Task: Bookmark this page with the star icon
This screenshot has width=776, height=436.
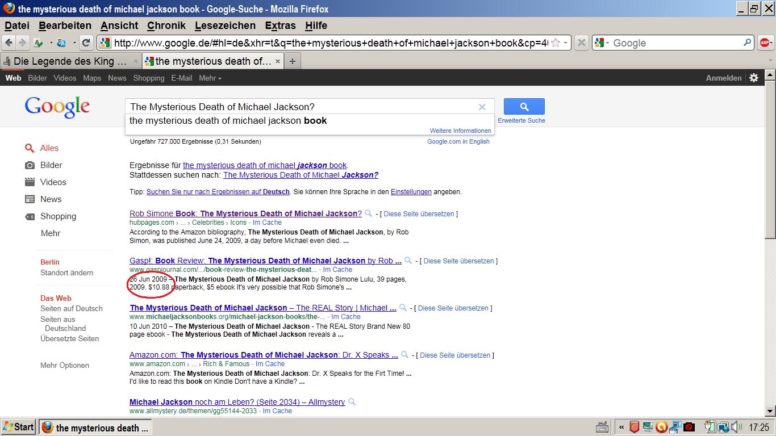Action: tap(556, 43)
